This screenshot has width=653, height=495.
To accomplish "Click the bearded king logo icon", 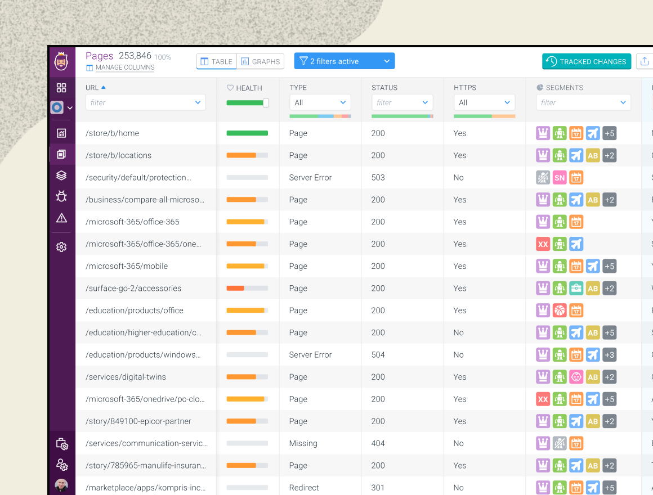I will [61, 61].
